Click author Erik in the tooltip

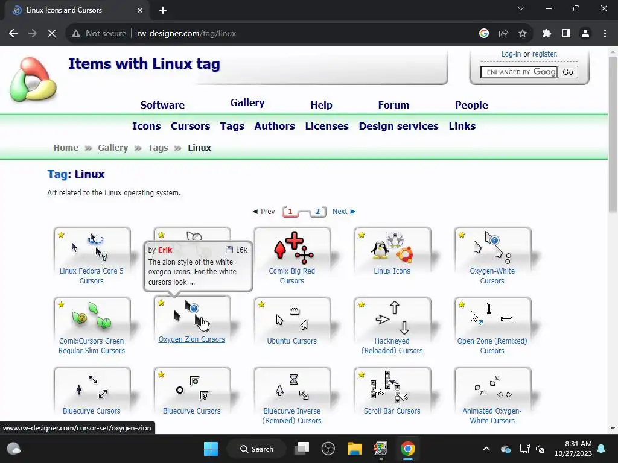pyautogui.click(x=165, y=250)
